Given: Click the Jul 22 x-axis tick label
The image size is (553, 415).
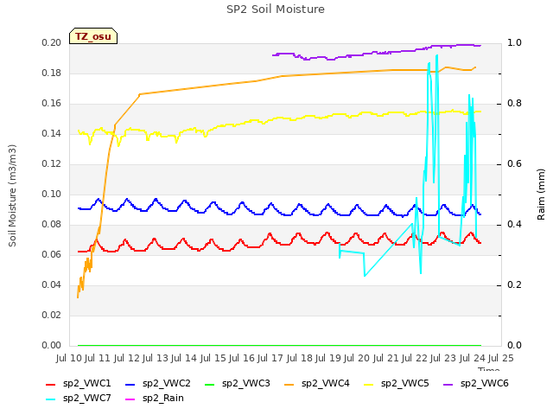Looking at the screenshot, I should click(x=416, y=358).
